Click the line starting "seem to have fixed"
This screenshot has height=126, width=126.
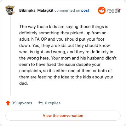coord(60,65)
